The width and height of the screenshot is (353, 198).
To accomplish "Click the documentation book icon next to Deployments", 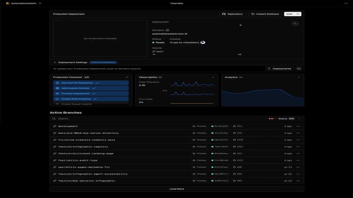I will pos(299,68).
